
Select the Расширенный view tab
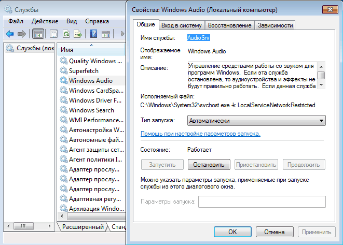[x=83, y=227]
